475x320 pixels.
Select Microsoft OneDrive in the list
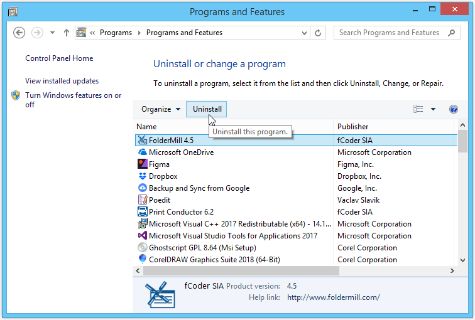tap(181, 152)
